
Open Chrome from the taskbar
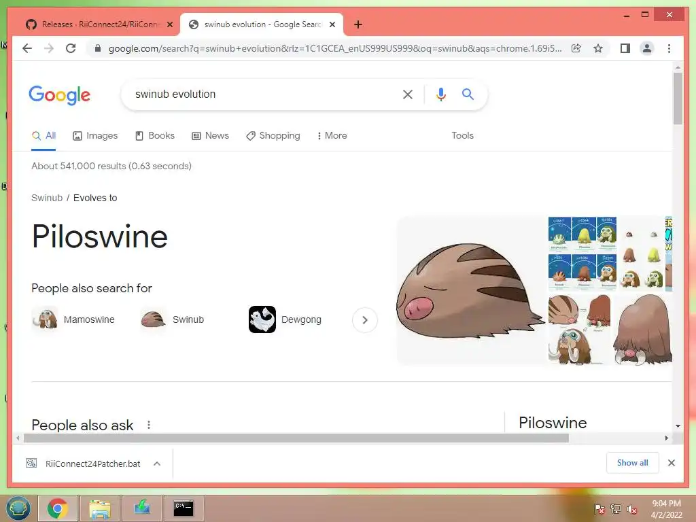pos(58,508)
